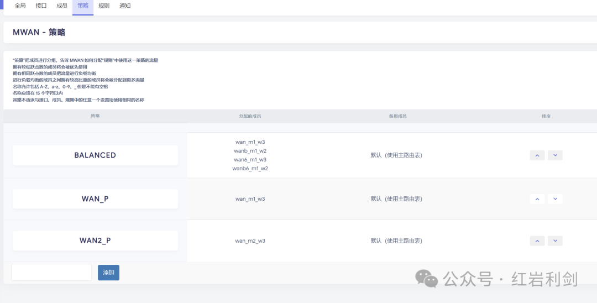Switch to the 接口 tab
This screenshot has height=303, width=597.
41,6
